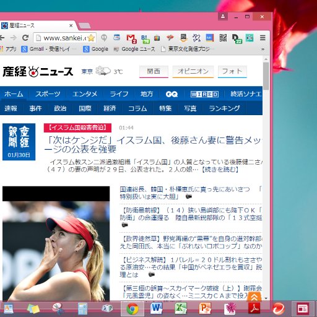Click the calendar-style extension icon
The height and width of the screenshot is (317, 317).
(117, 38)
